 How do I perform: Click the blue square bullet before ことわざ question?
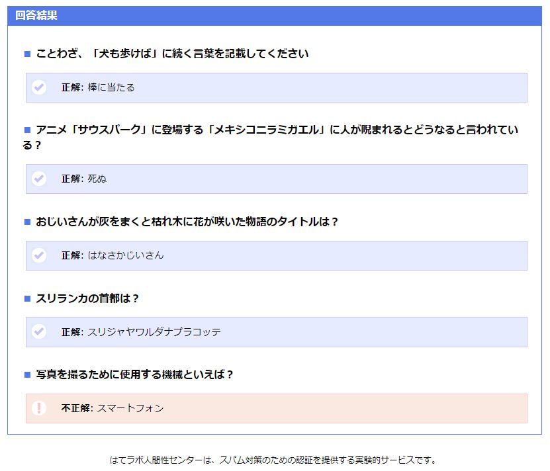27,54
